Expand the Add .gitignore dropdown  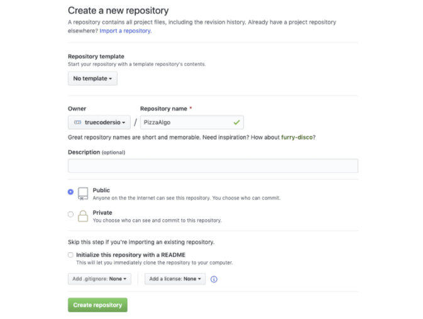click(x=99, y=279)
